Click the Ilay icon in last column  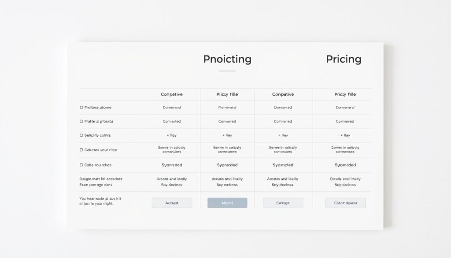click(341, 135)
